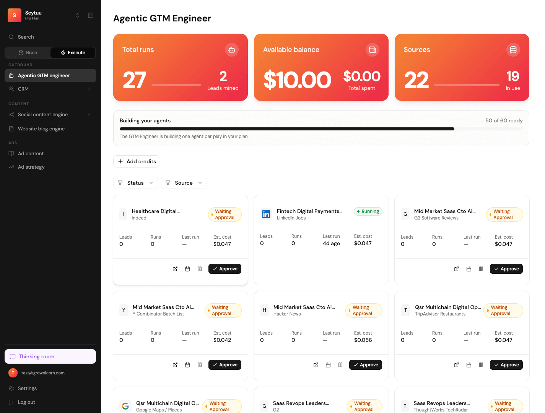Open external link on Healthcare Digital card
The height and width of the screenshot is (413, 545).
pos(175,269)
